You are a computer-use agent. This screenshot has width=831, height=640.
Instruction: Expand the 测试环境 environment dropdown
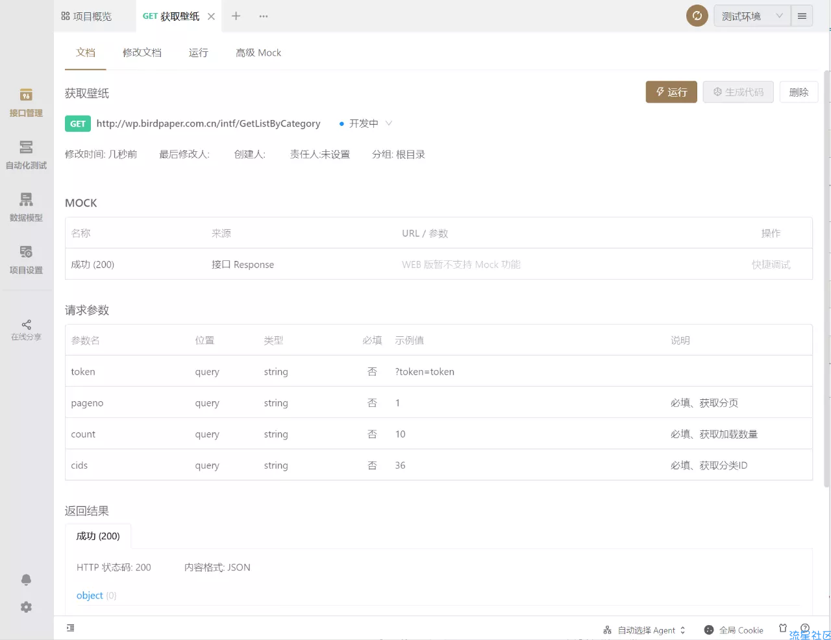click(752, 16)
